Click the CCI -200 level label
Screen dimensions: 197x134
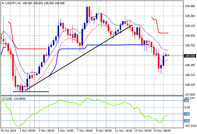[187, 121]
